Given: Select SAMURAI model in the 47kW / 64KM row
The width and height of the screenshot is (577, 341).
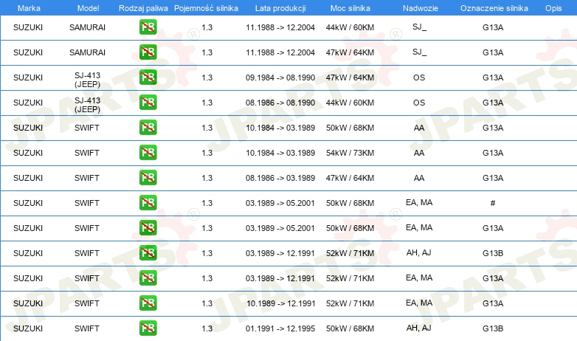Looking at the screenshot, I should (87, 52).
